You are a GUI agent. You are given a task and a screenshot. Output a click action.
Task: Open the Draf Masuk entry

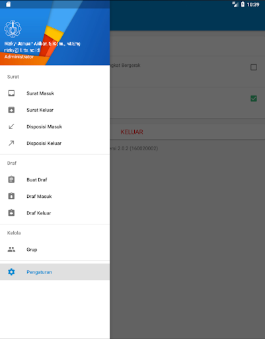[55, 196]
